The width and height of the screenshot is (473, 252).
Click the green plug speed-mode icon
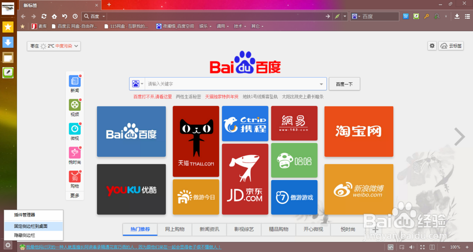[337, 16]
